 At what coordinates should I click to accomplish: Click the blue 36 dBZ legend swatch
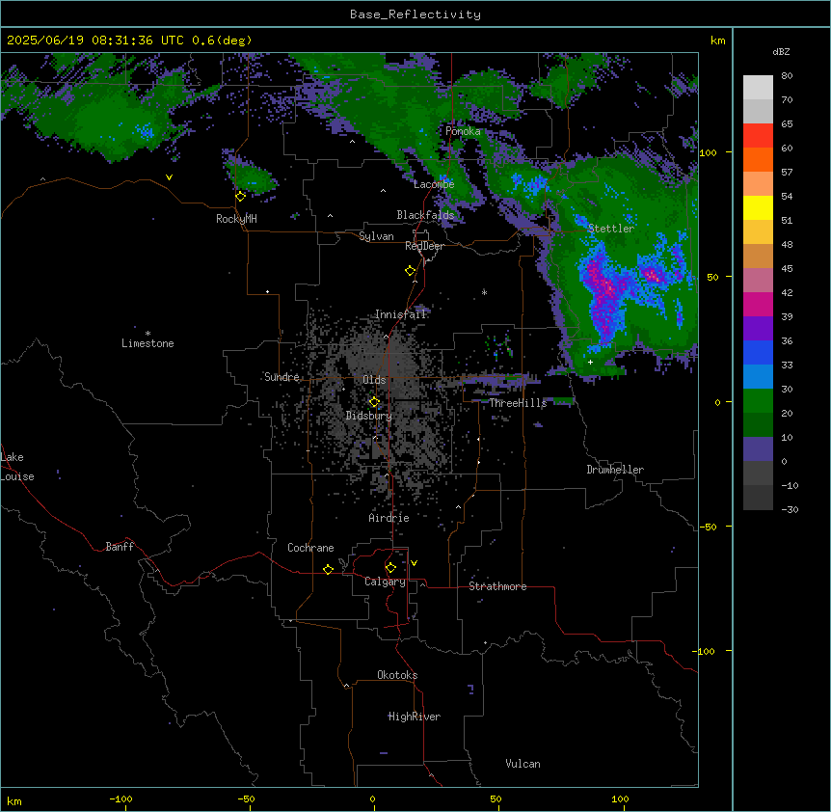(x=758, y=352)
